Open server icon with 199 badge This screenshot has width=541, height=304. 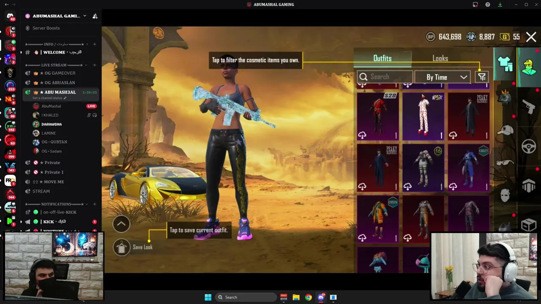pos(10,154)
